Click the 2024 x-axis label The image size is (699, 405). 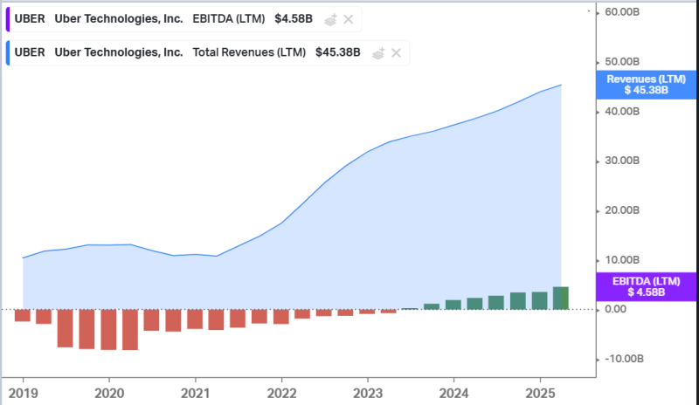[453, 394]
